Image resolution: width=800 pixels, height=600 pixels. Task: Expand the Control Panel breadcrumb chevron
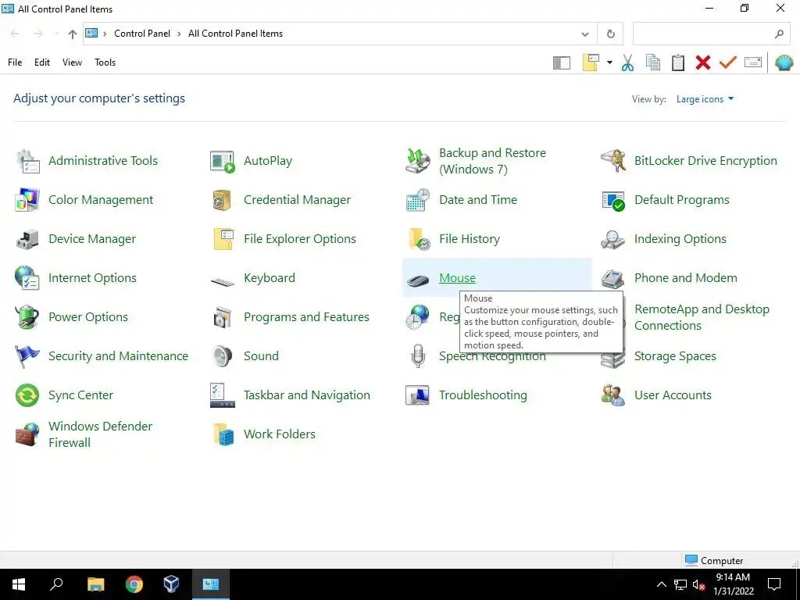pos(179,34)
